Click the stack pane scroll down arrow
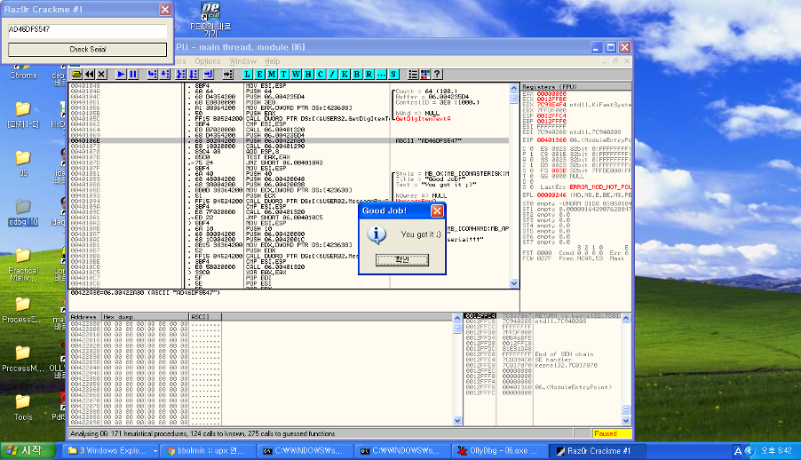 tap(626, 421)
